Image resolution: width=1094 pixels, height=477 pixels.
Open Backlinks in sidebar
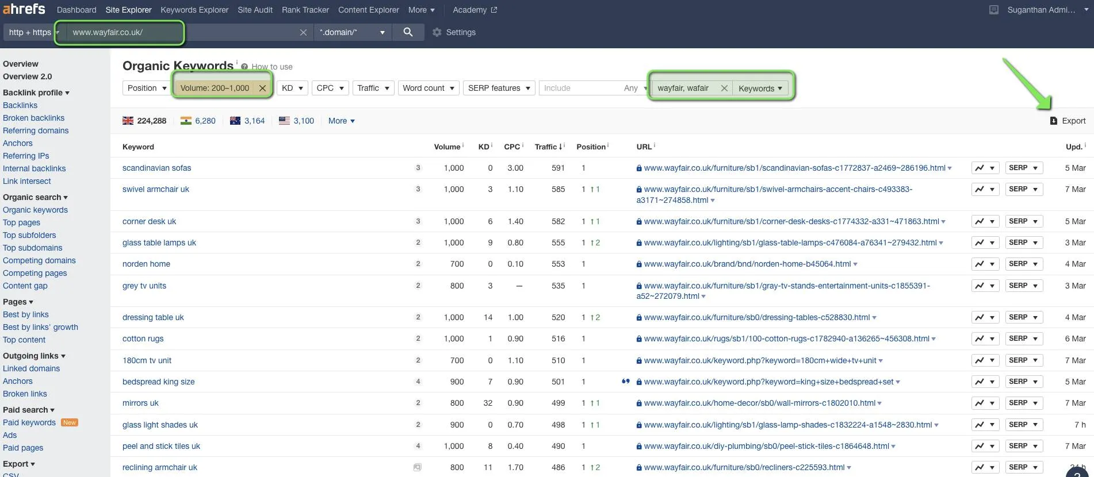click(20, 105)
